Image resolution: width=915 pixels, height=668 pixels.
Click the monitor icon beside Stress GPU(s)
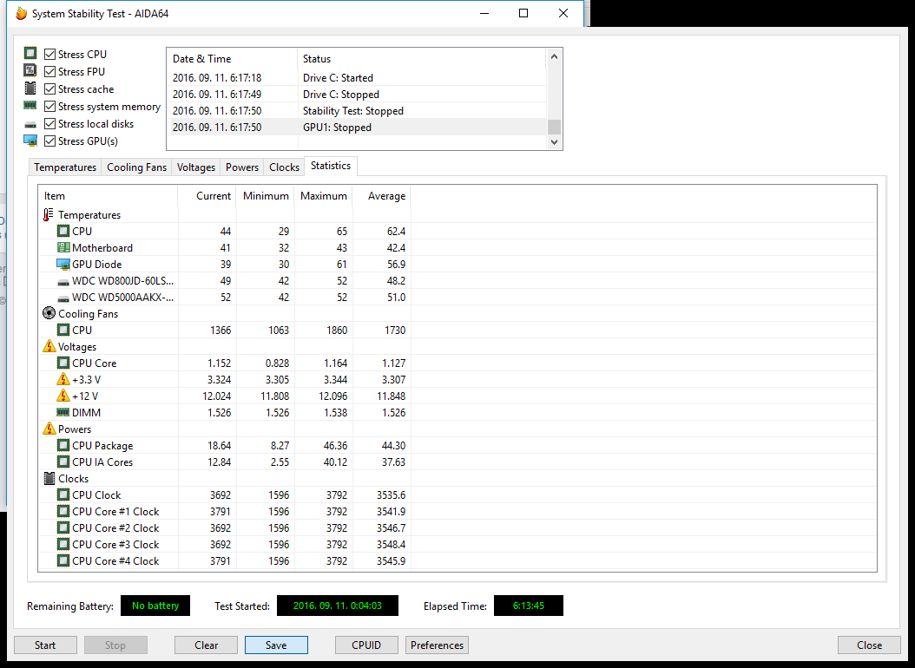[30, 141]
